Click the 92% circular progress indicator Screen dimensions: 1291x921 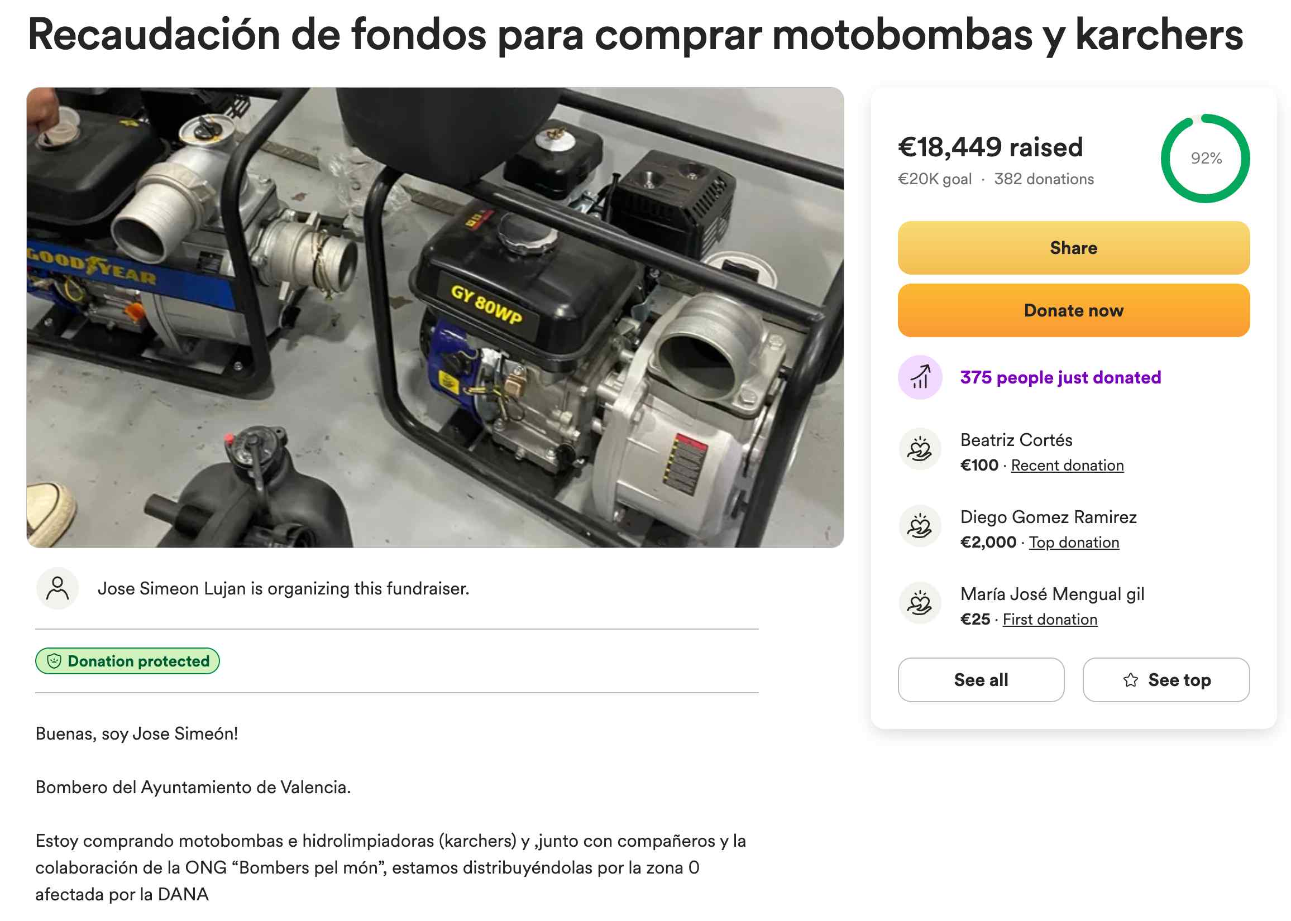1205,158
